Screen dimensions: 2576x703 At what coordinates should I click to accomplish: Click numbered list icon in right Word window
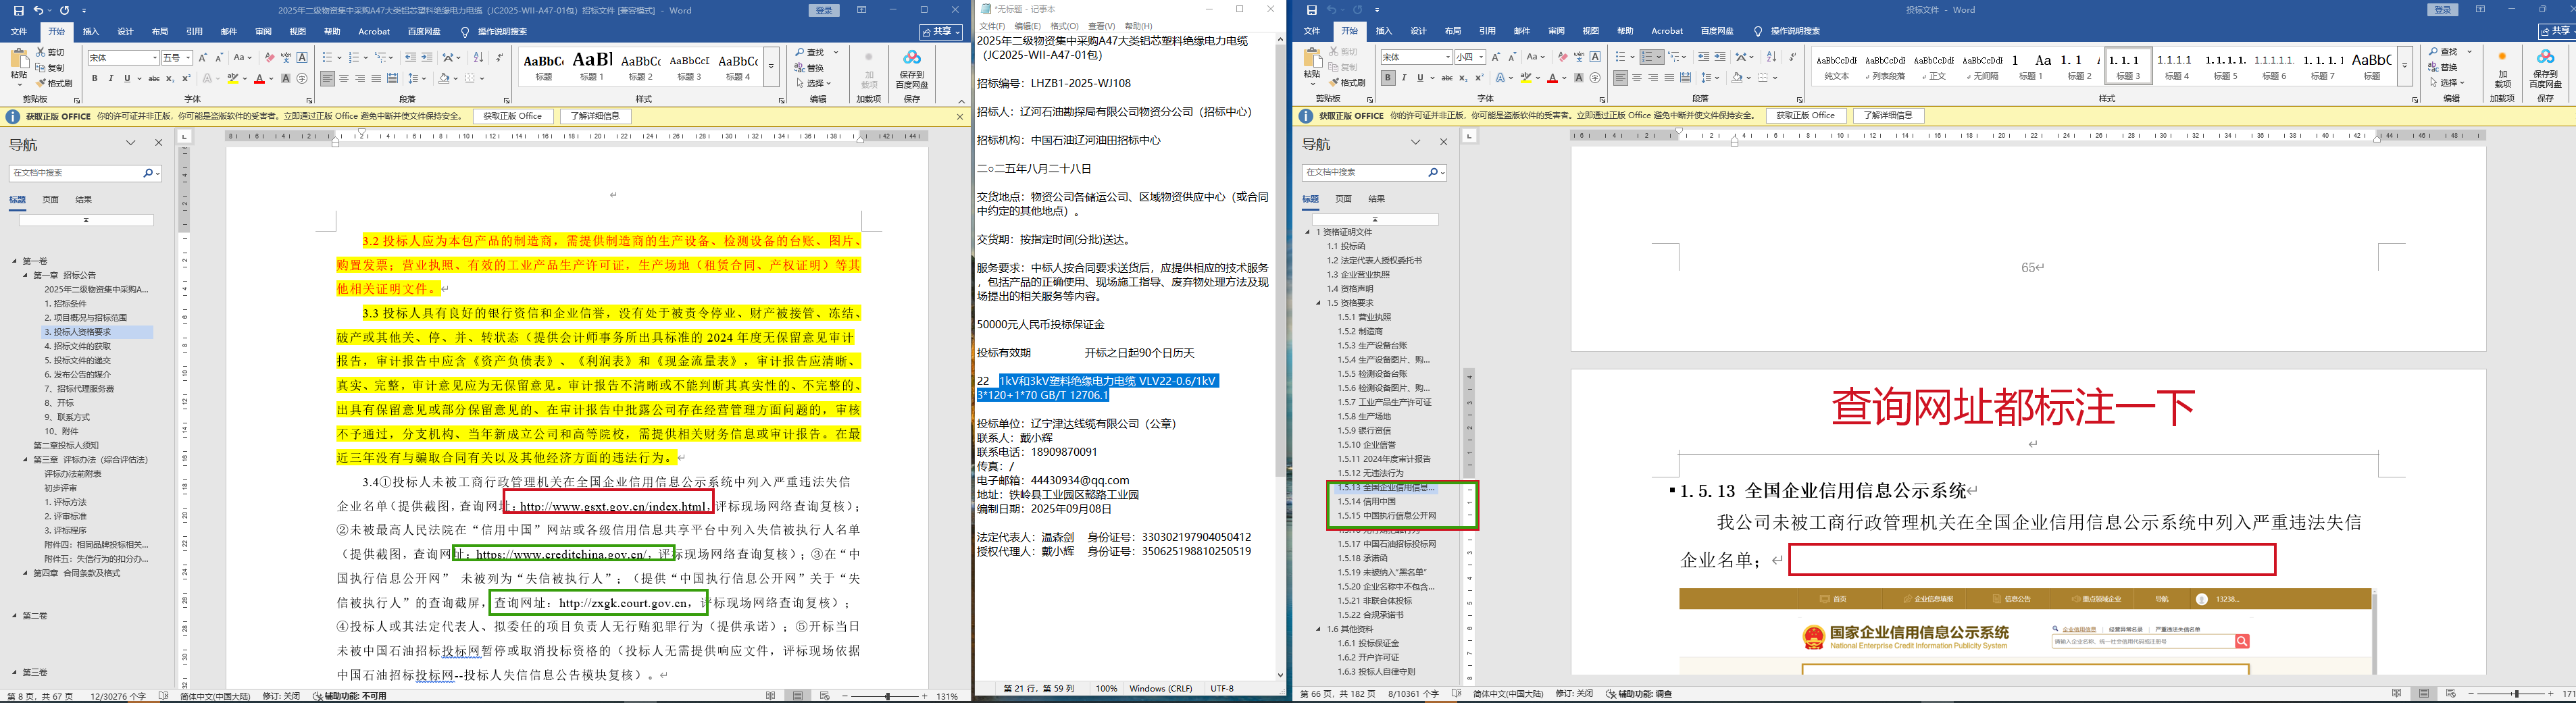coord(1648,57)
